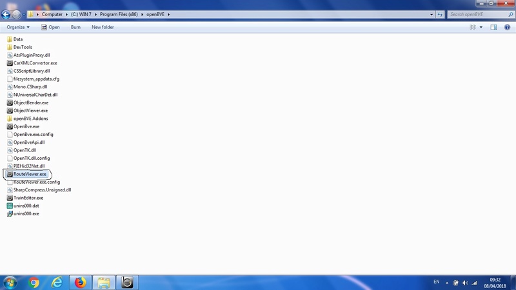Switch to the openBVE taskbar app
This screenshot has width=516, height=290.
[x=127, y=283]
